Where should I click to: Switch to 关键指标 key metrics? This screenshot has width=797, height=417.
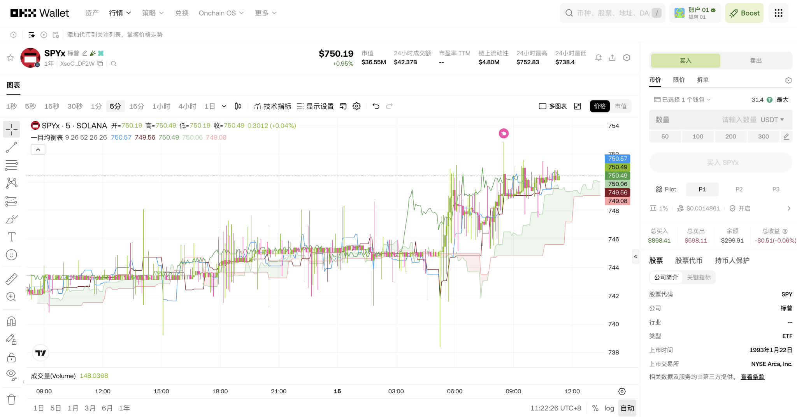pyautogui.click(x=699, y=277)
